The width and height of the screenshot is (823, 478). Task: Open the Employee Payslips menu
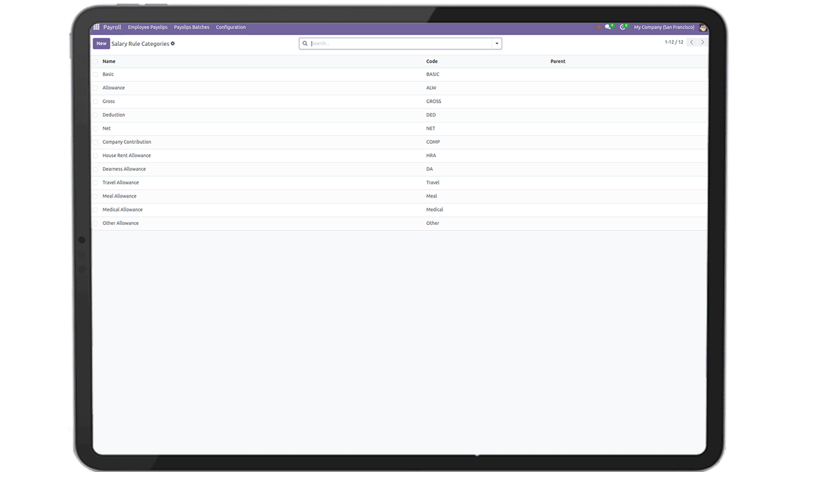click(147, 27)
